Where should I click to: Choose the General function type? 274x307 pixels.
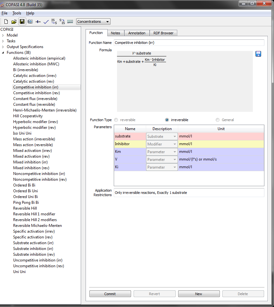coord(218,120)
